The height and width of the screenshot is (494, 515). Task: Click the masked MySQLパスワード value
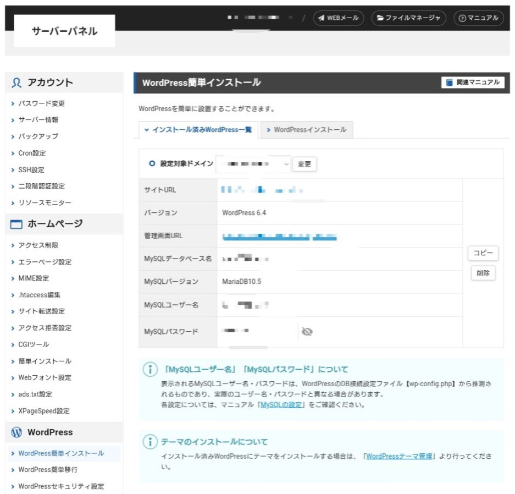click(x=235, y=331)
